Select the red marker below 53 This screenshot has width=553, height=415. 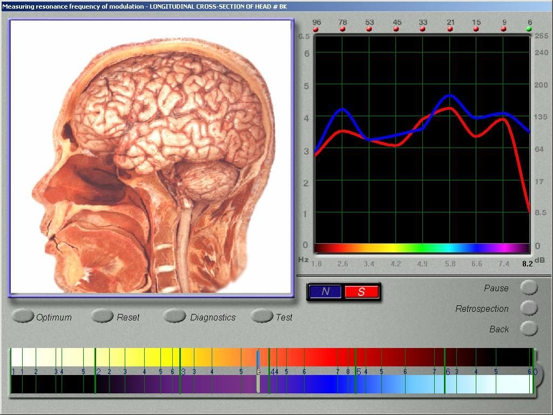click(x=369, y=29)
